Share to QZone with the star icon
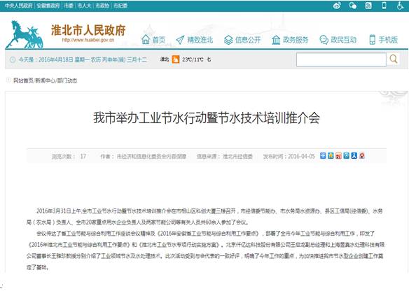 (331, 156)
